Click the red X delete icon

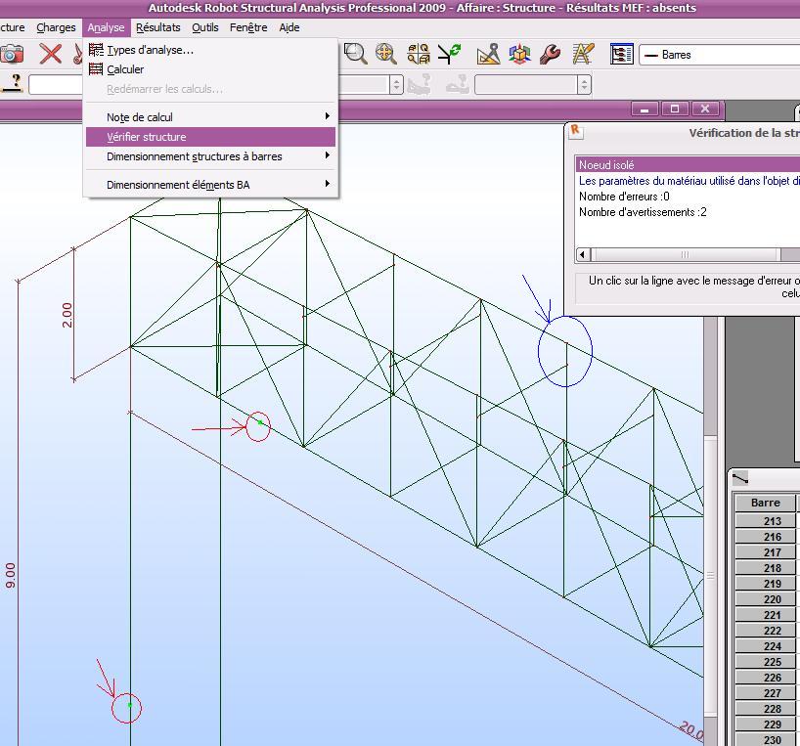point(50,54)
